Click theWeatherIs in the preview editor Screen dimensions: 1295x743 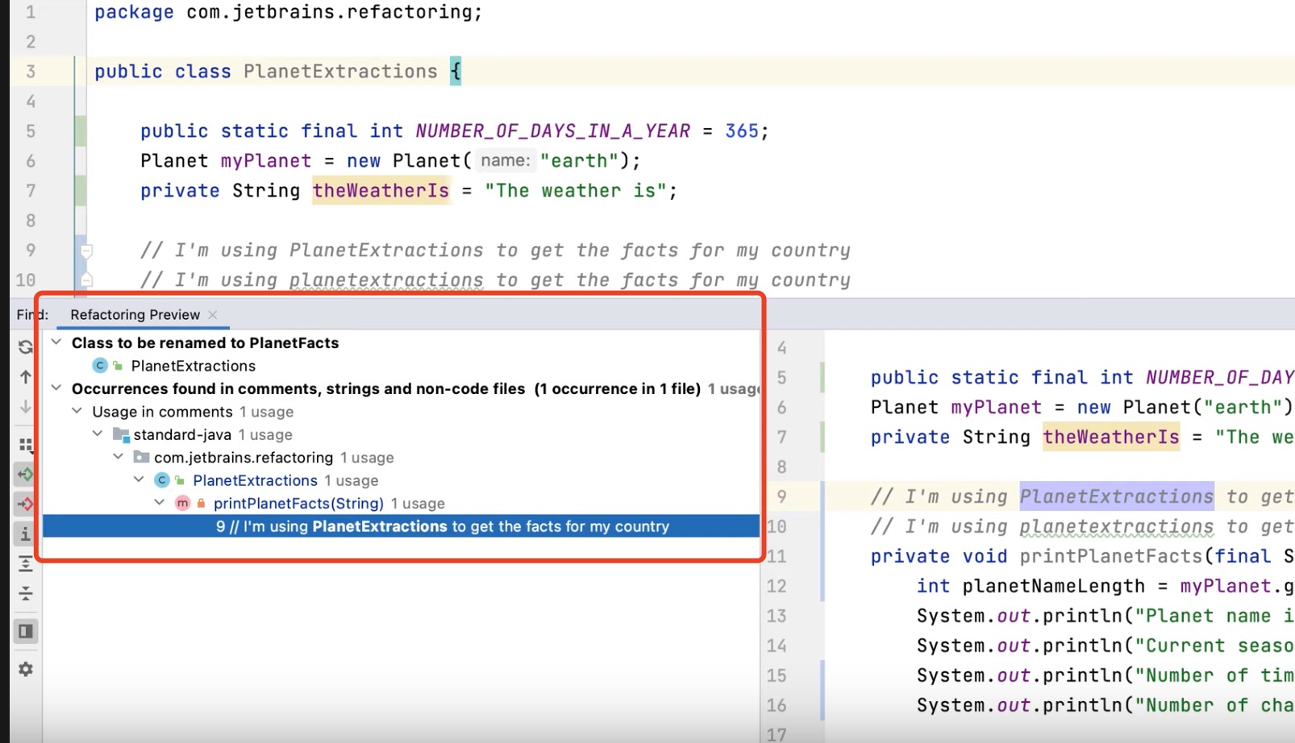coord(1110,437)
